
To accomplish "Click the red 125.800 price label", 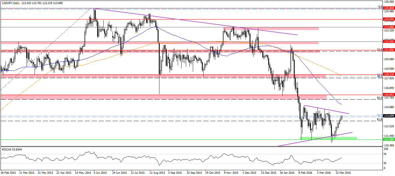I will point(389,8).
